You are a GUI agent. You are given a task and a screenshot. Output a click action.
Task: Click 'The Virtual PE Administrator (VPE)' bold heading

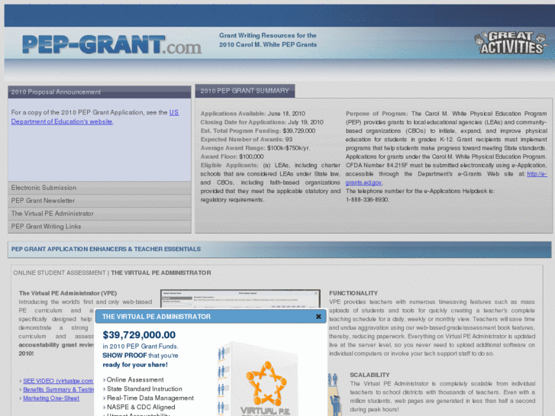pos(68,293)
